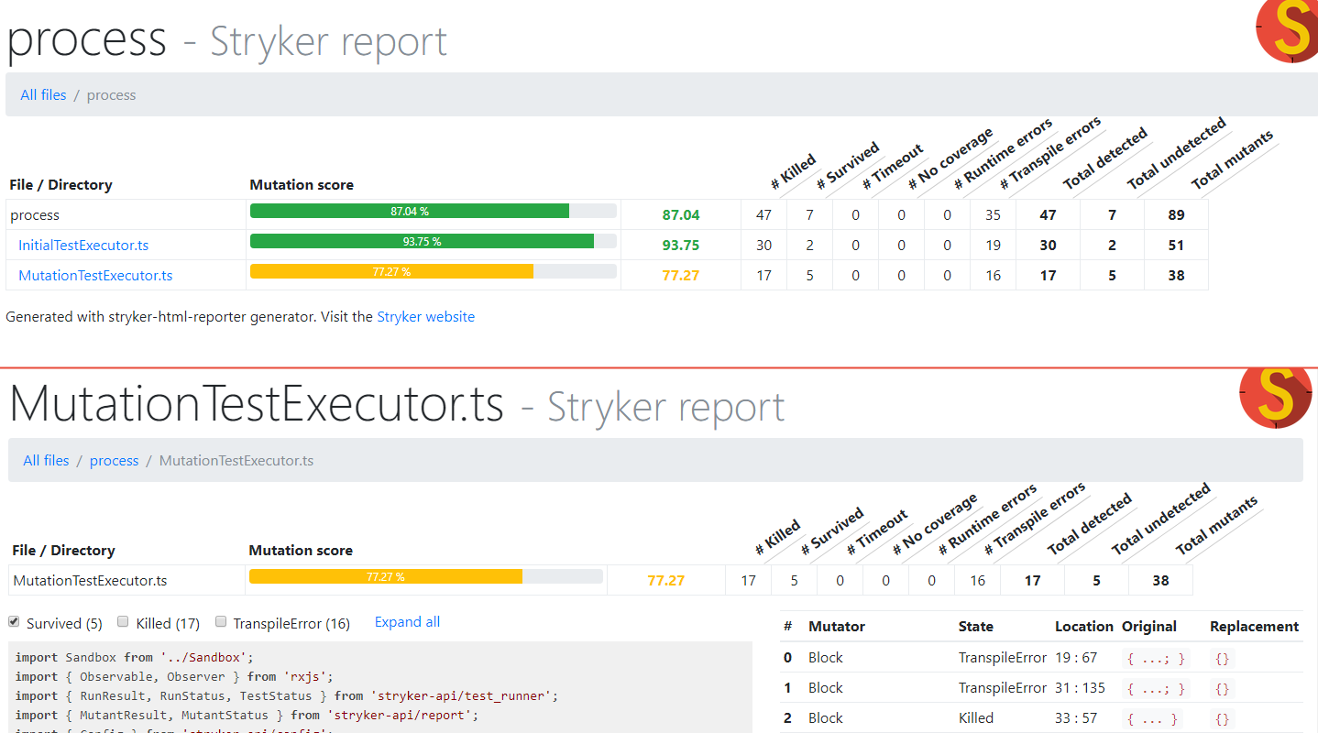Open All files breadcrumb in the process report
The image size is (1318, 733).
[x=43, y=94]
